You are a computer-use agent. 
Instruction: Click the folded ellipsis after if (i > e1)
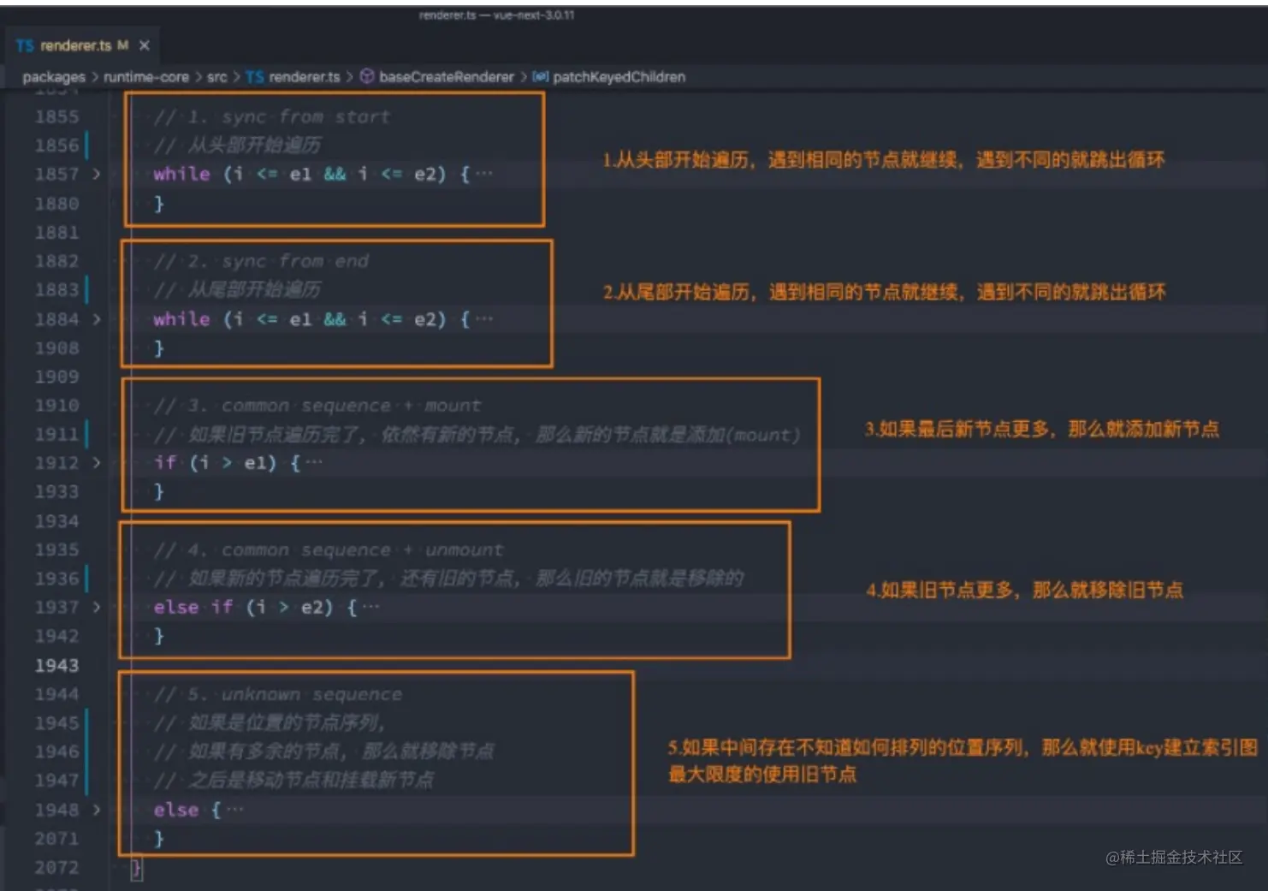coord(314,463)
